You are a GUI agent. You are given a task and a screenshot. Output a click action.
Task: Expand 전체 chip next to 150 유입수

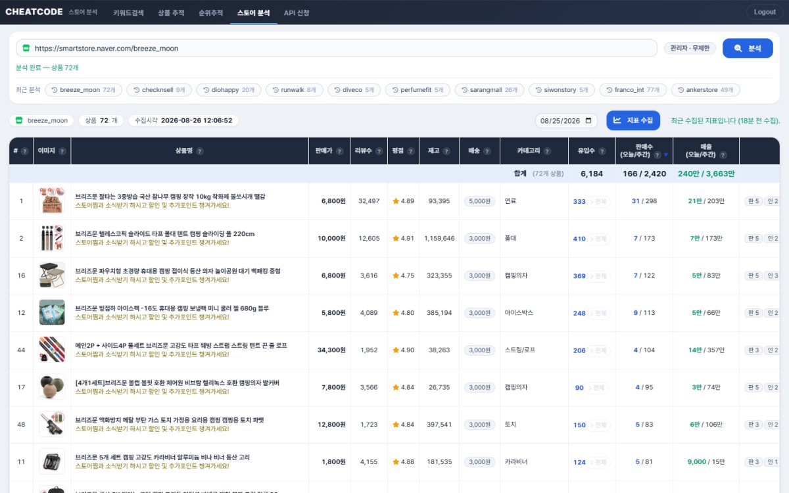599,425
